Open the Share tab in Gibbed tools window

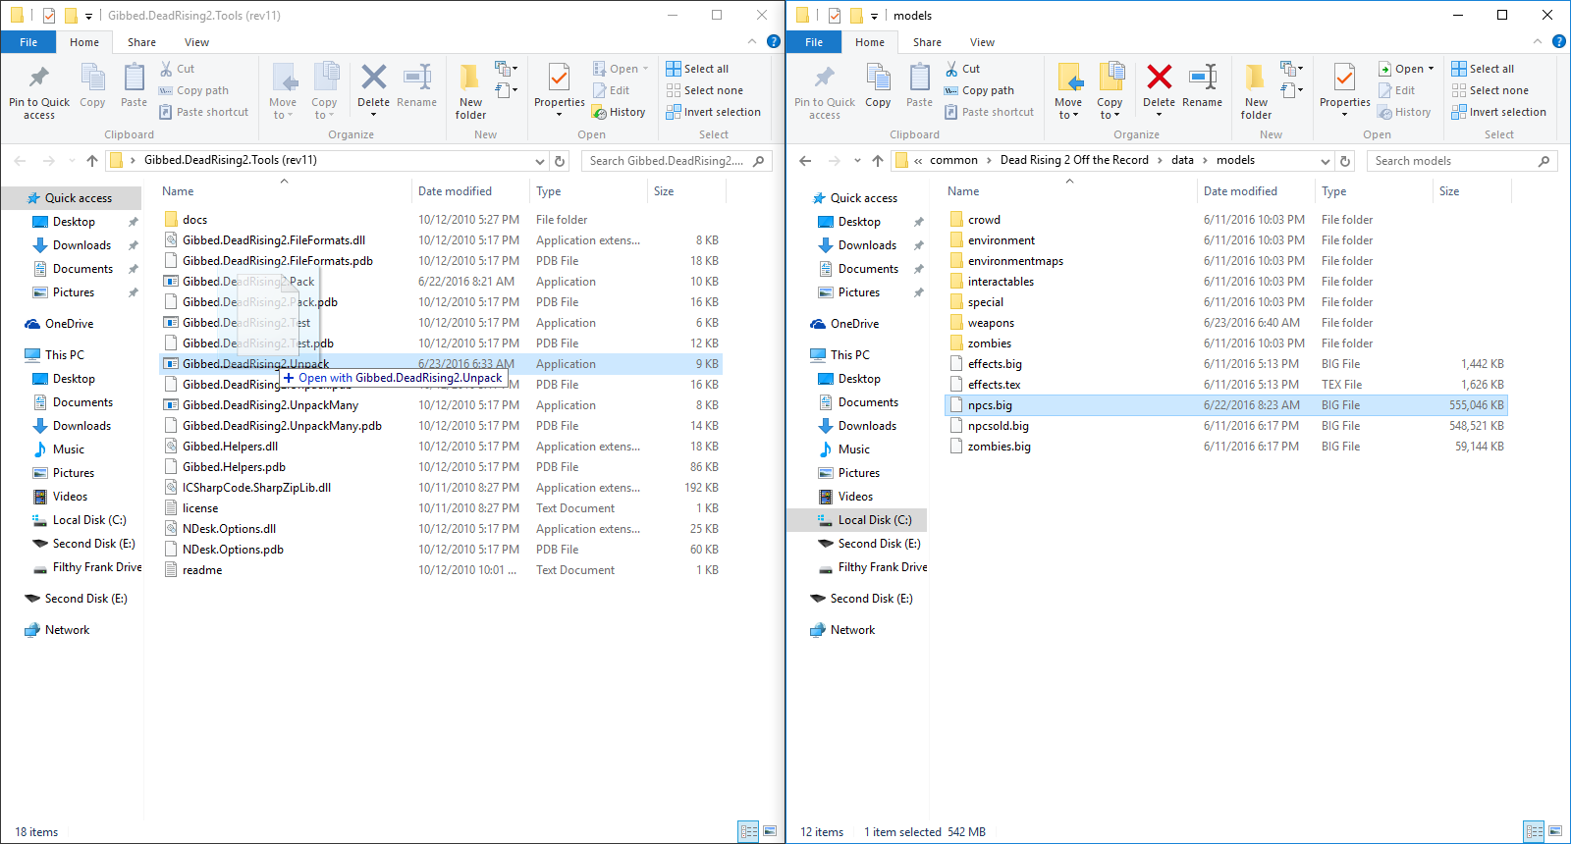141,42
